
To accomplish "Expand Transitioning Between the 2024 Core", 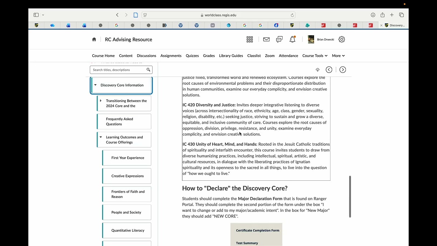I will 100,101.
